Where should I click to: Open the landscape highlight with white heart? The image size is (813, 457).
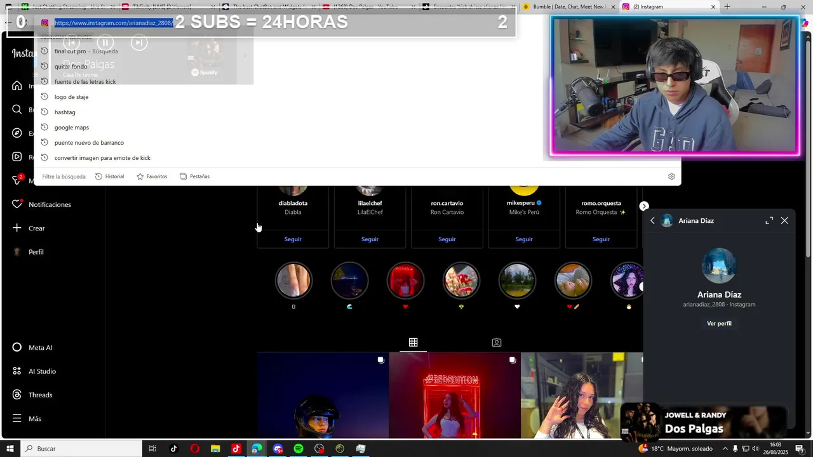pyautogui.click(x=517, y=280)
